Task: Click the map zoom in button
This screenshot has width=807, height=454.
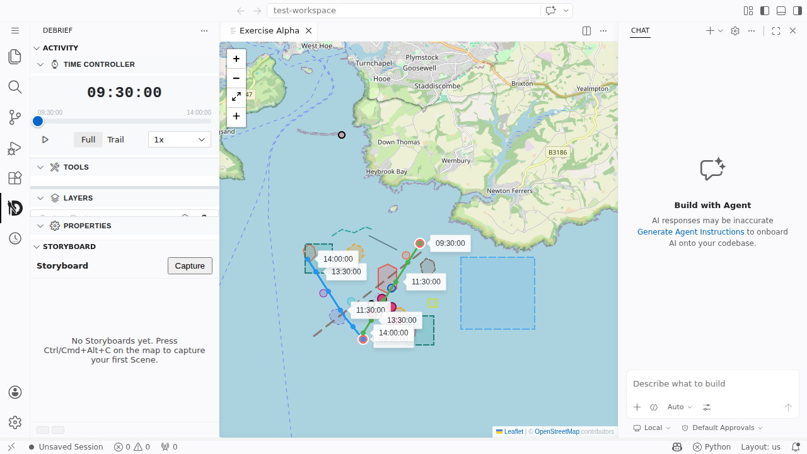Action: (236, 59)
